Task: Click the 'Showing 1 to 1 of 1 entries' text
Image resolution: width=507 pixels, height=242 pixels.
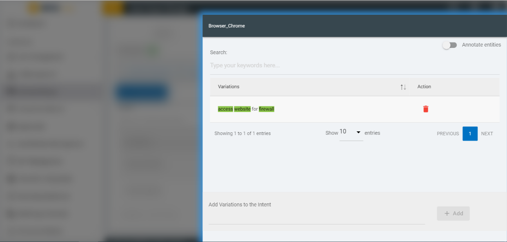Action: 243,133
